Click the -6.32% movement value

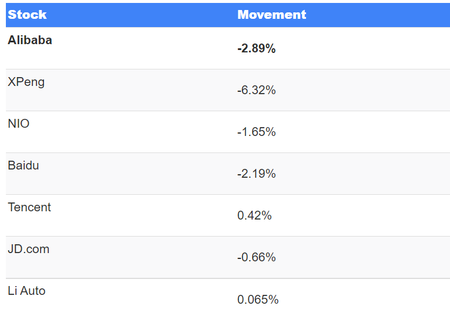click(256, 91)
